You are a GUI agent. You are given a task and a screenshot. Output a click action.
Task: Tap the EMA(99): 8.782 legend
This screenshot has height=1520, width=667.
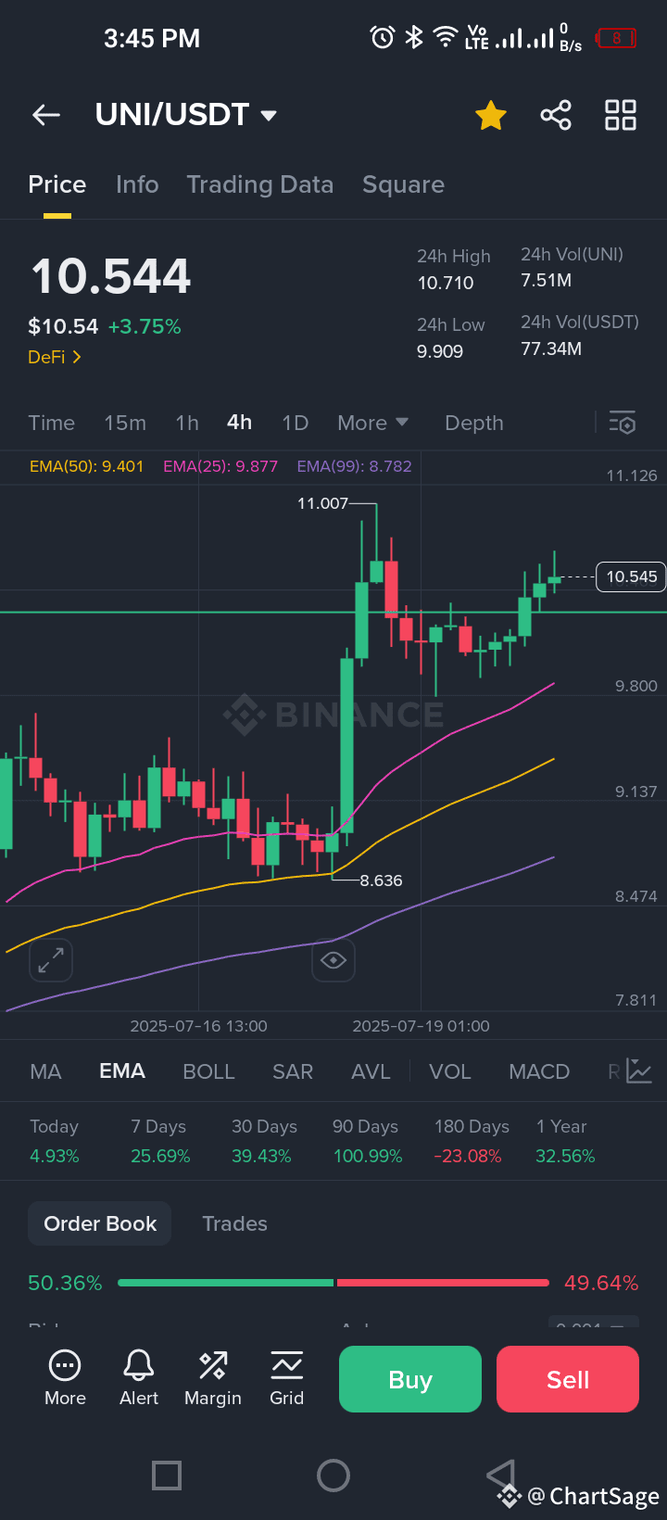[354, 466]
